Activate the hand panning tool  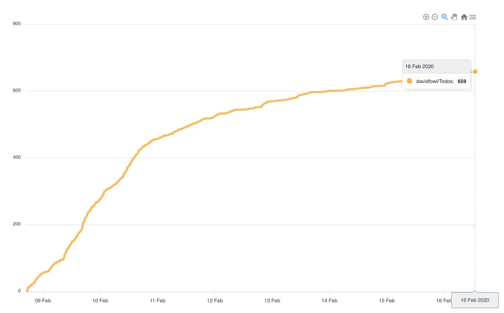coord(454,17)
